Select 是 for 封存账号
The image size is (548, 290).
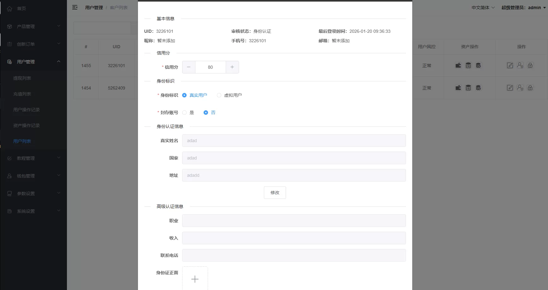[184, 112]
